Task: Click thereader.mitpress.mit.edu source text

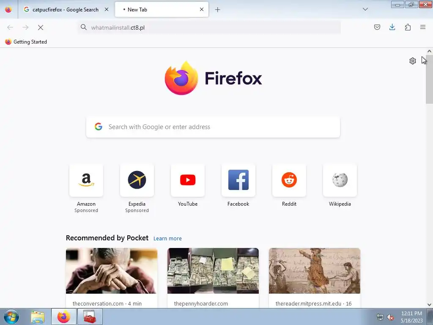Action: tap(313, 303)
